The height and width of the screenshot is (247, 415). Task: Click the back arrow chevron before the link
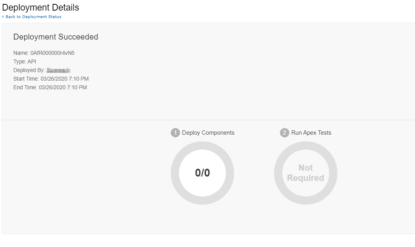pos(3,17)
